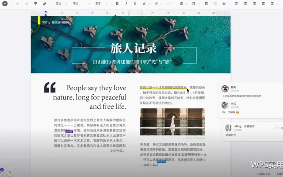Toggle underline formatting
The width and height of the screenshot is (283, 177).
(135, 4)
